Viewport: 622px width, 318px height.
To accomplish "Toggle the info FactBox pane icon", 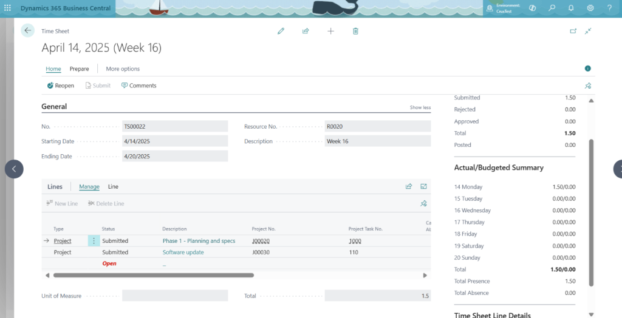I will point(587,69).
